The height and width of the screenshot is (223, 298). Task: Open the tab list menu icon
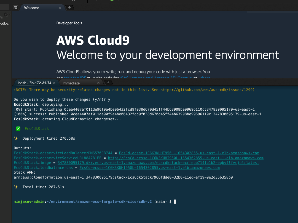(x=16, y=7)
